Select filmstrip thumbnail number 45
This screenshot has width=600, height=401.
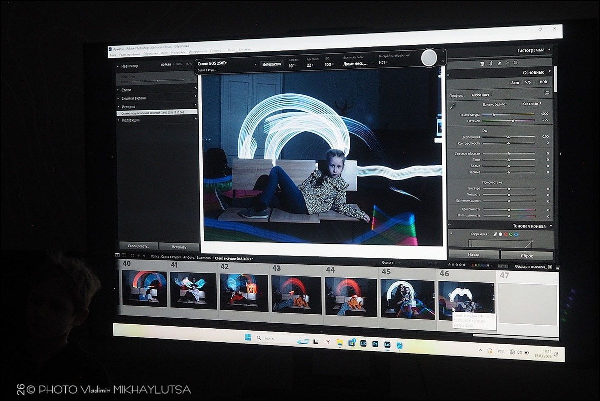(x=407, y=298)
